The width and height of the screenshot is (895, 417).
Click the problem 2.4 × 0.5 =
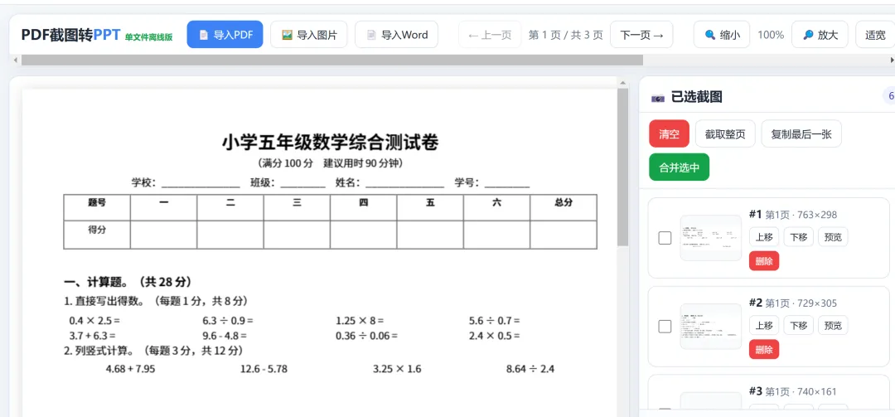pos(494,336)
